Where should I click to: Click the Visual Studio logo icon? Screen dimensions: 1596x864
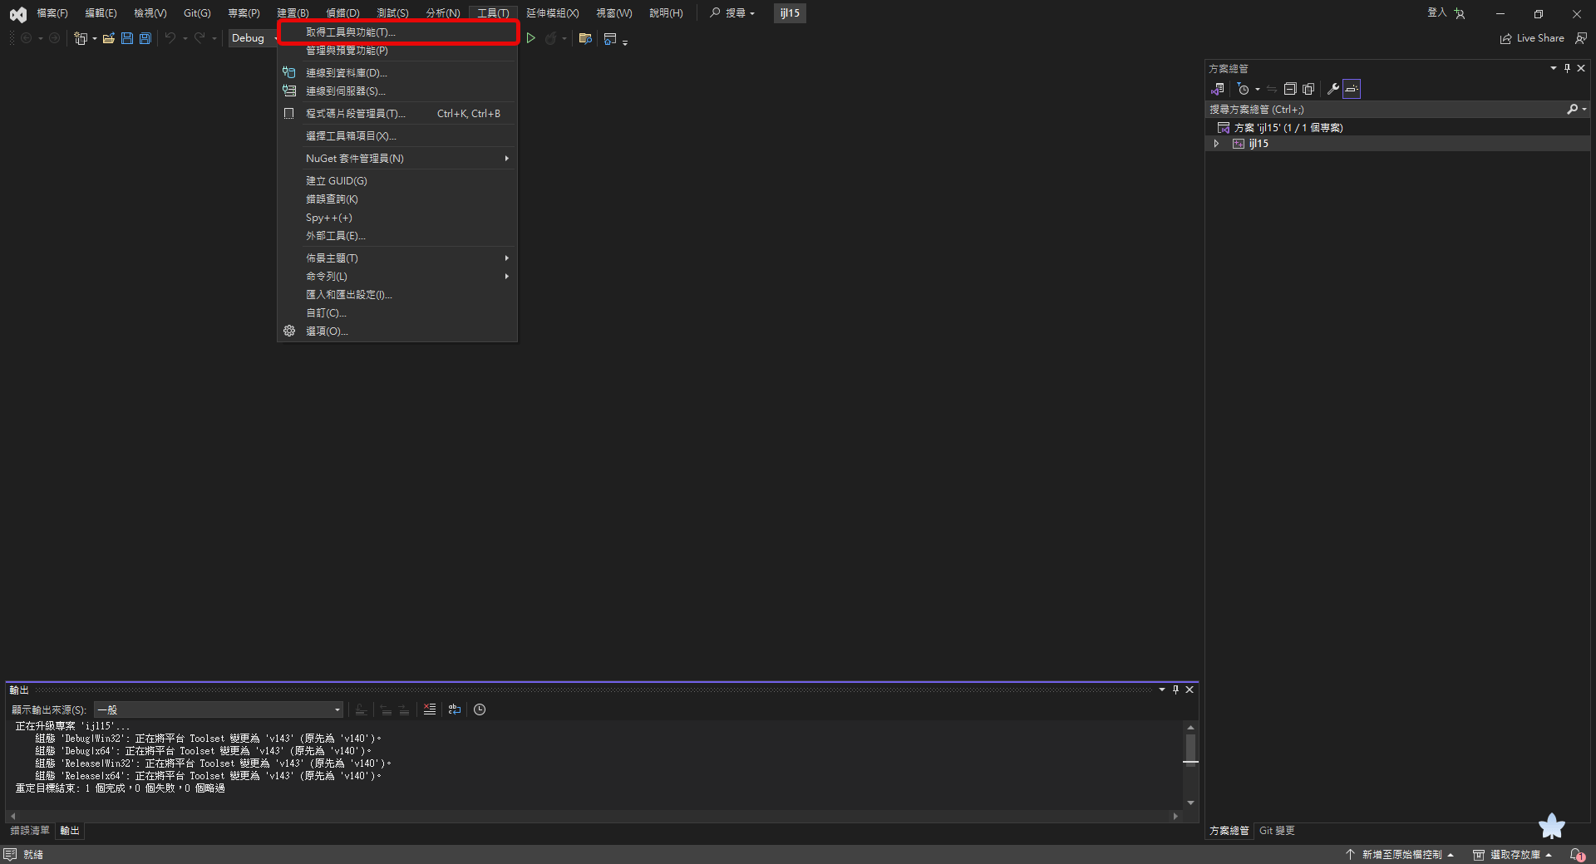(17, 13)
